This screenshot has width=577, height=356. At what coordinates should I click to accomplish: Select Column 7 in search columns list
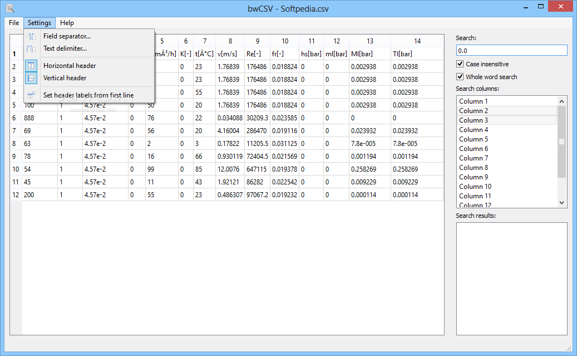[x=507, y=158]
